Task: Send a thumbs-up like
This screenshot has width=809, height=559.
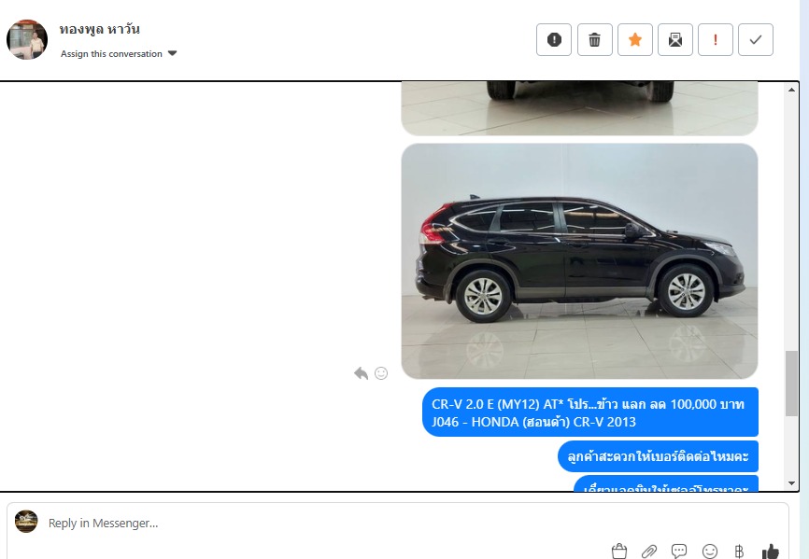Action: (771, 552)
